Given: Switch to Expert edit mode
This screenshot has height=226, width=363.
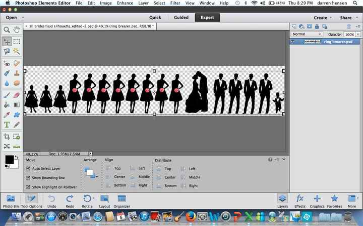Looking at the screenshot, I should [207, 18].
